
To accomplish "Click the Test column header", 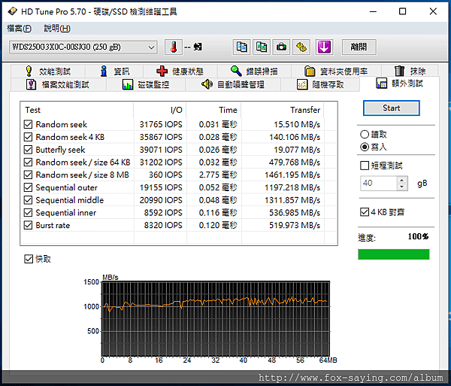I will pyautogui.click(x=77, y=110).
